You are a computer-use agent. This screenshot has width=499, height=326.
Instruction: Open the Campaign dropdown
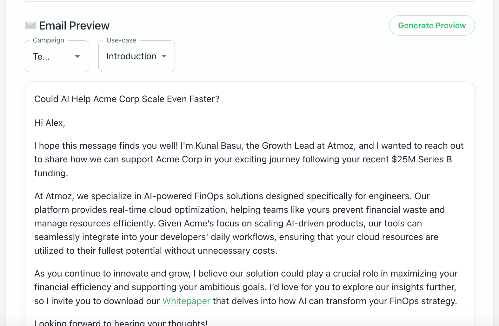click(57, 56)
